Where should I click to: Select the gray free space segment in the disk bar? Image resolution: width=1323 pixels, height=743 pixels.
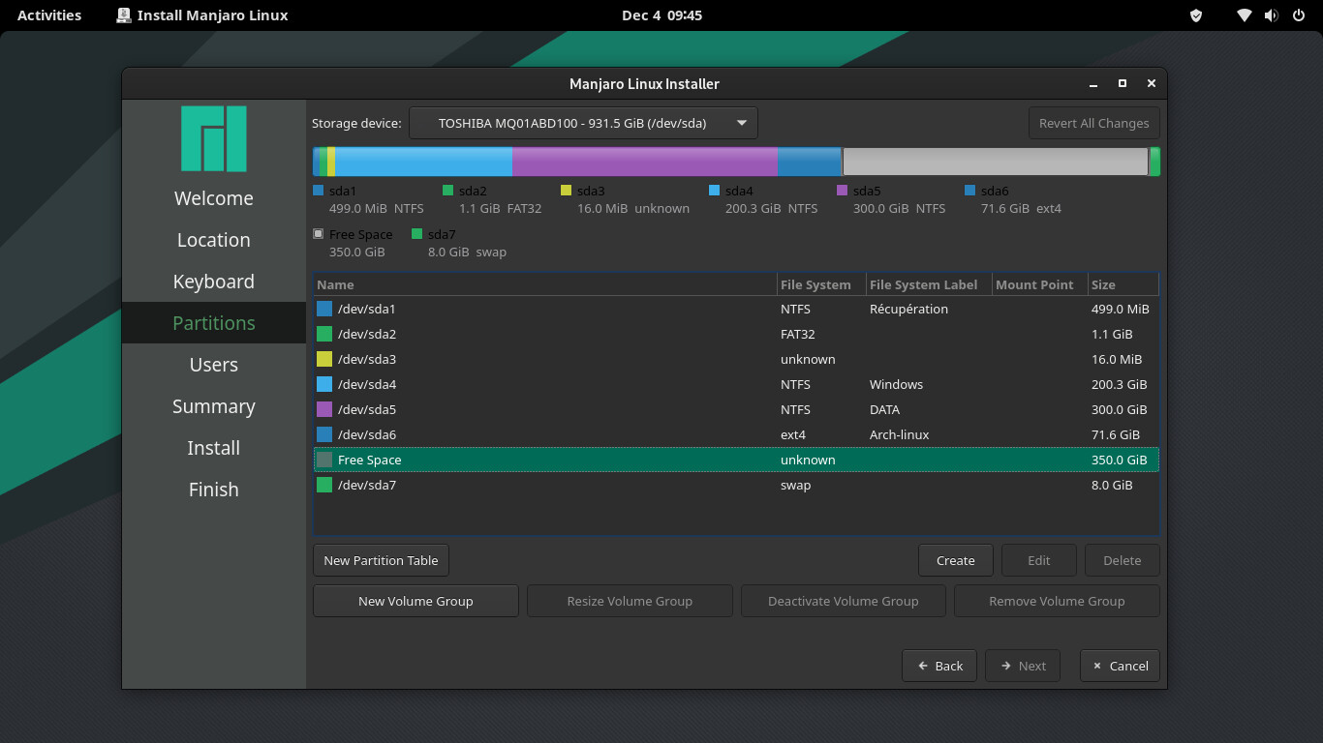tap(995, 162)
